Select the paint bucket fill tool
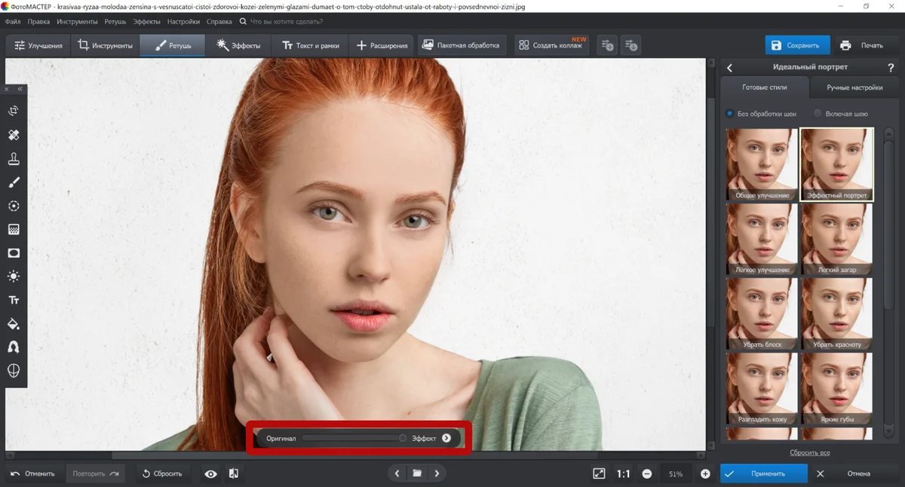This screenshot has height=487, width=905. click(14, 324)
